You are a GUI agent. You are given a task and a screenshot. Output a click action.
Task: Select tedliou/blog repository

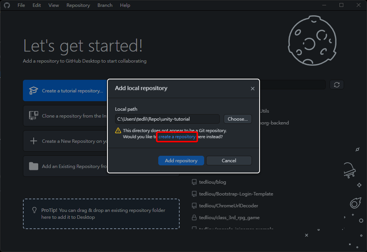pos(212,182)
